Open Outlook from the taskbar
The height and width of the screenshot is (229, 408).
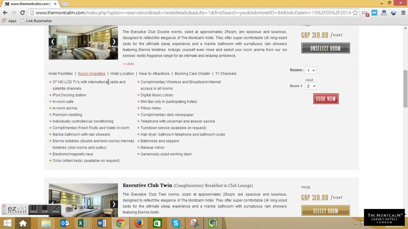[65, 223]
